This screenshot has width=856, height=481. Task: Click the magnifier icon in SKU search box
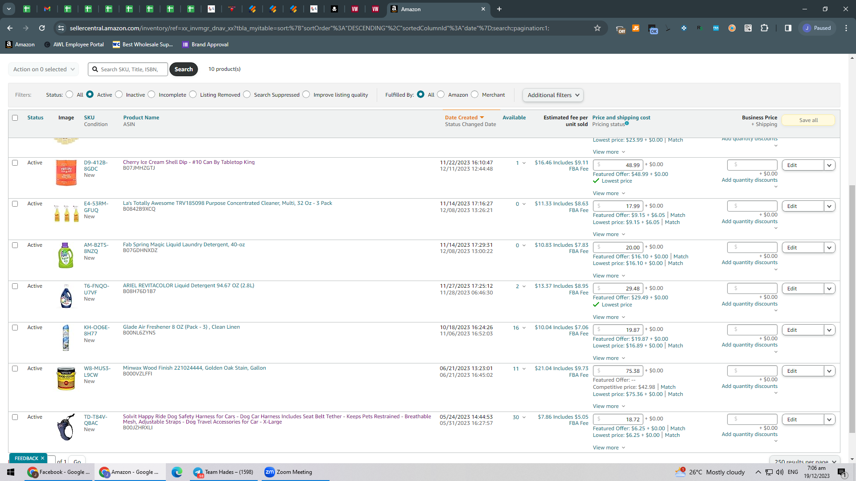(95, 69)
